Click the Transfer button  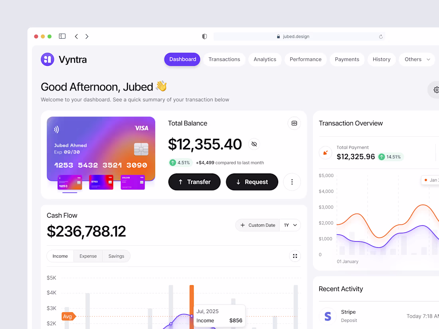click(x=194, y=182)
